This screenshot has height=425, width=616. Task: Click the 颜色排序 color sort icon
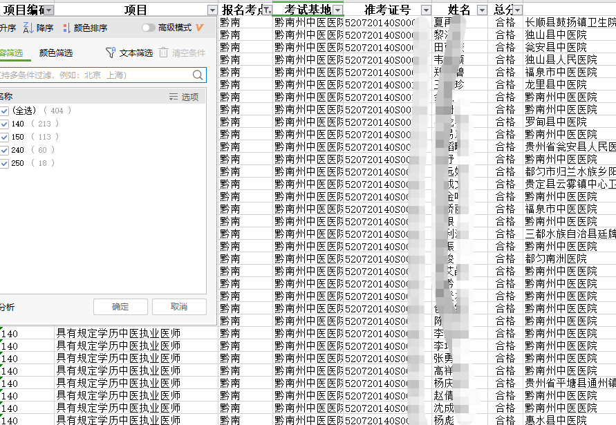[66, 28]
